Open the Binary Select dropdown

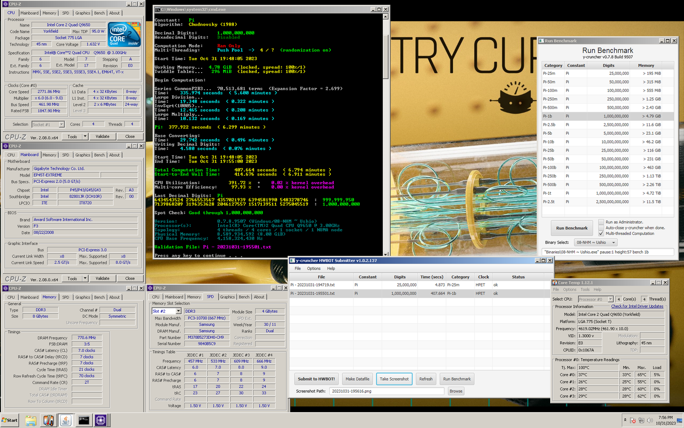596,242
